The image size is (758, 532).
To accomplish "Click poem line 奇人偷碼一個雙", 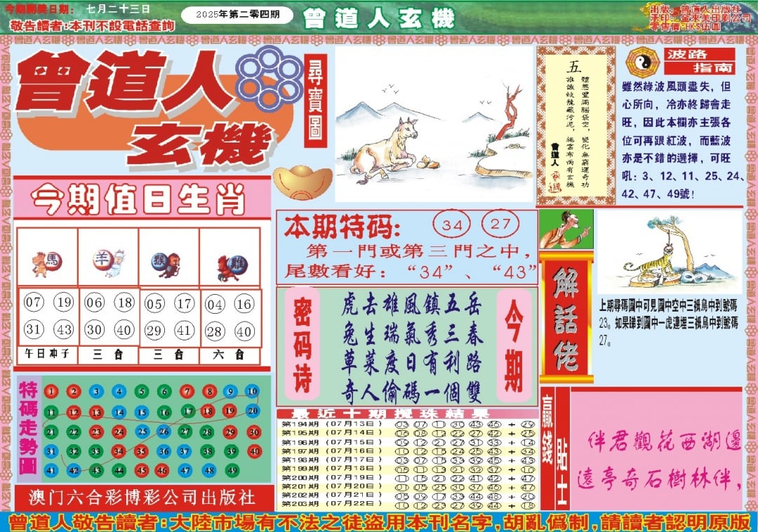I will pos(412,392).
